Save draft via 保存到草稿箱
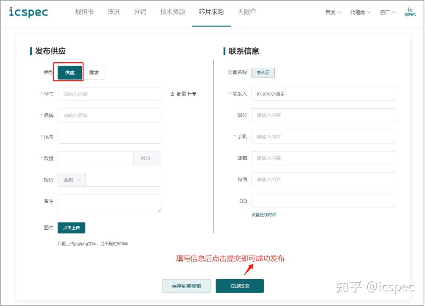Image resolution: width=425 pixels, height=306 pixels. (x=187, y=286)
